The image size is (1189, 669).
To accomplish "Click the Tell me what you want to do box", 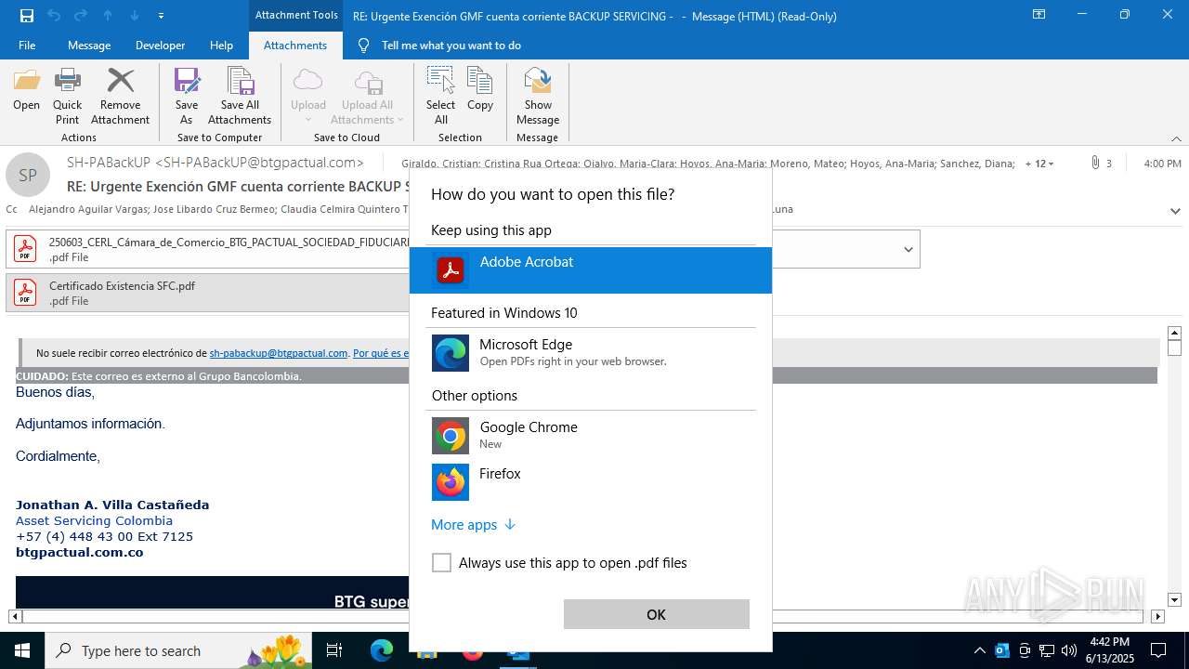I will (x=451, y=45).
